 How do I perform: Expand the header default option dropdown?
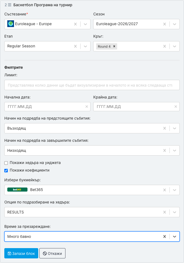(x=175, y=212)
